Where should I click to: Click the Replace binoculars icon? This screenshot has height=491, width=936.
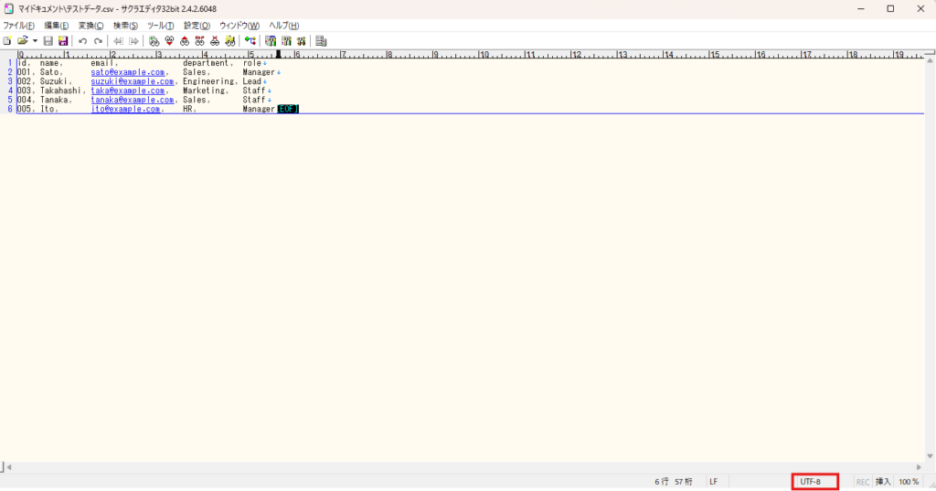point(200,41)
